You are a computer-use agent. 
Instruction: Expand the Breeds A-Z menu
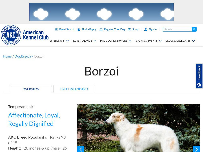[59, 41]
